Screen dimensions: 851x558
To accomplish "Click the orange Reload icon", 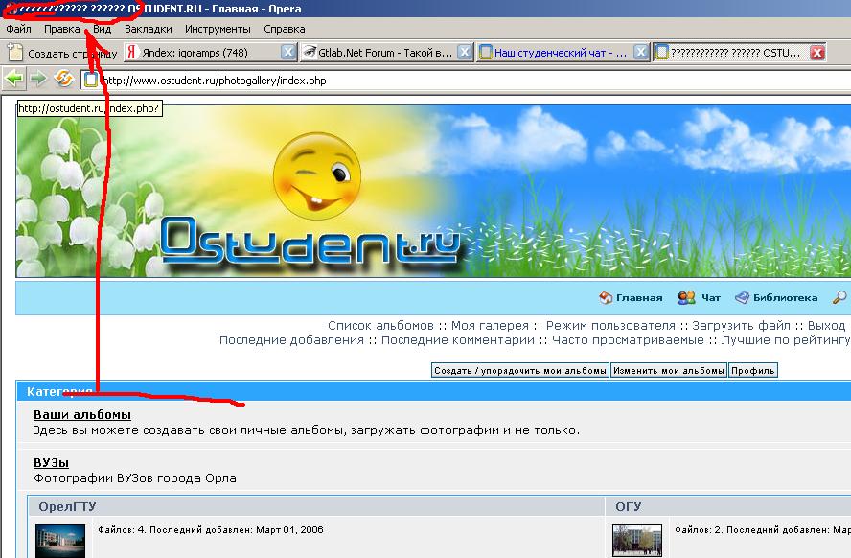I will pyautogui.click(x=64, y=80).
